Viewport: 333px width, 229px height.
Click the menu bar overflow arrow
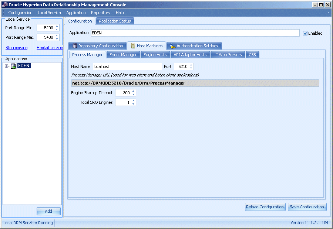[x=329, y=12]
